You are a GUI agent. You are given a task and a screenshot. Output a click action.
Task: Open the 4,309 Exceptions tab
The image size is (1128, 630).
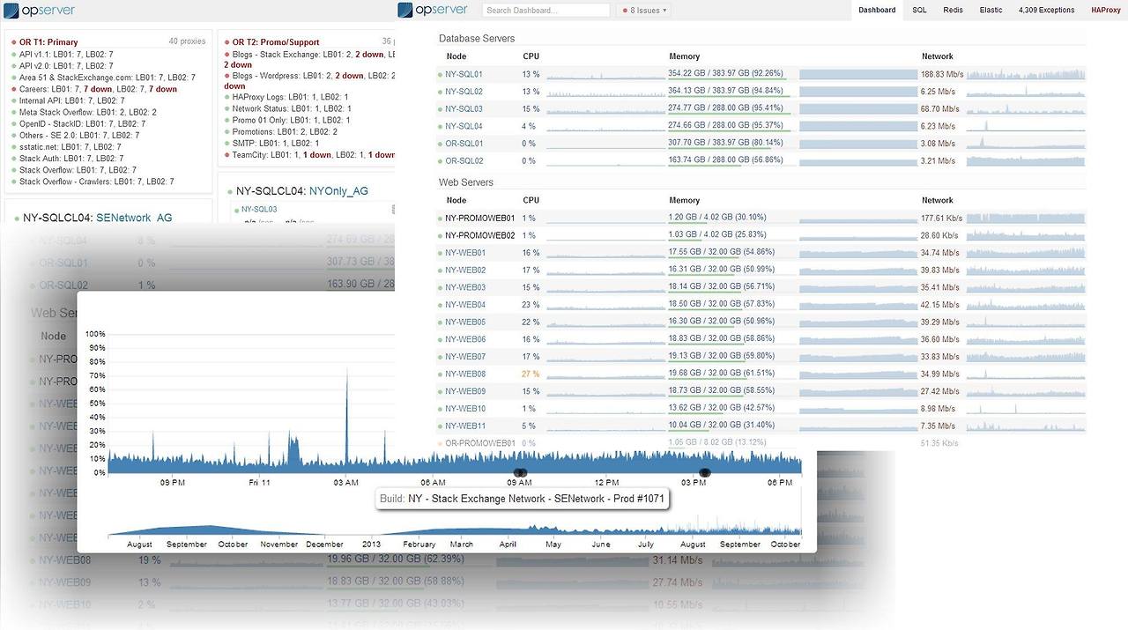tap(1046, 11)
